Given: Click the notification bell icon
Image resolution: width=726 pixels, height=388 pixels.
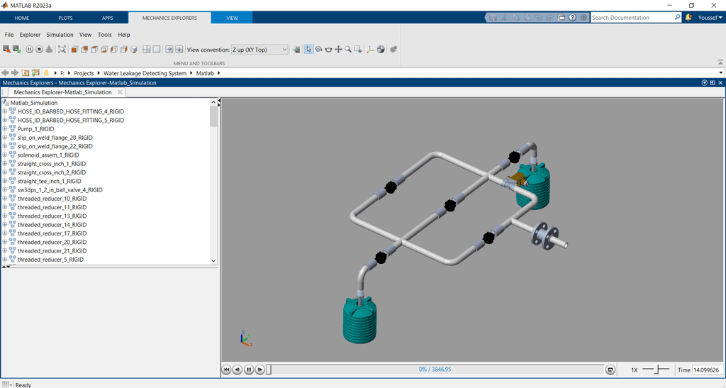Looking at the screenshot, I should (x=688, y=18).
